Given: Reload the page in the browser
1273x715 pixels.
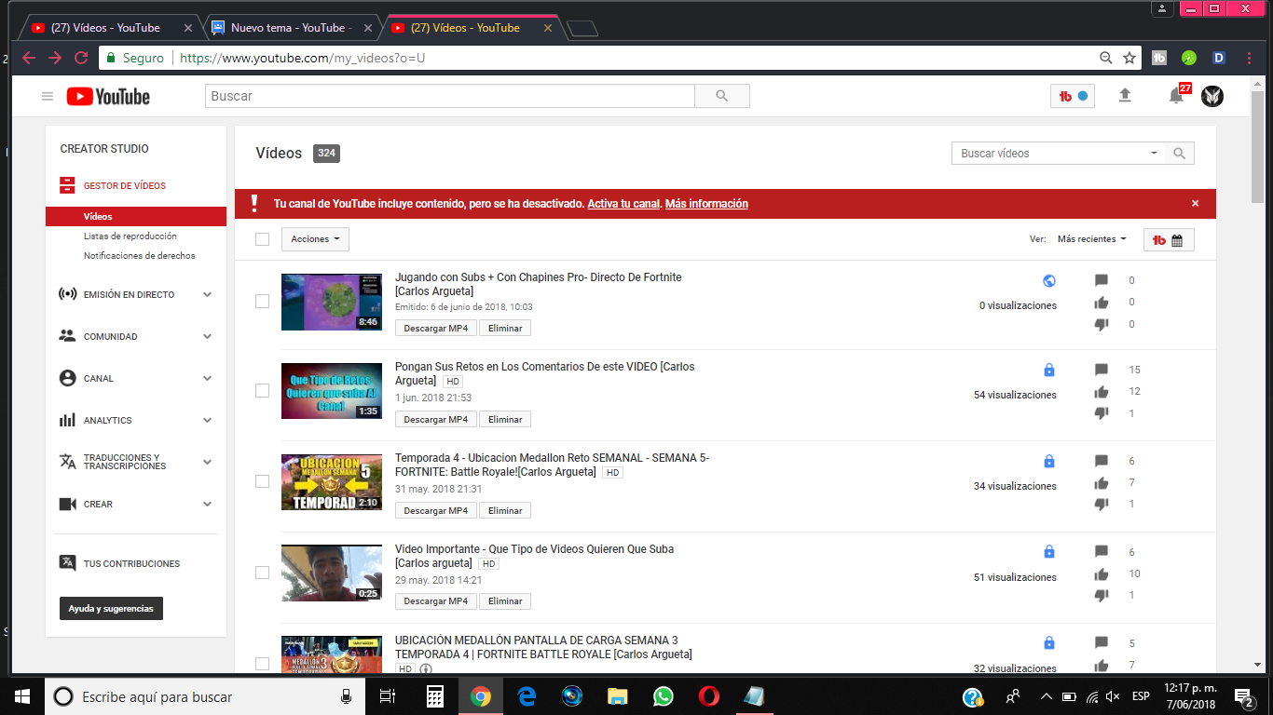Looking at the screenshot, I should [81, 58].
